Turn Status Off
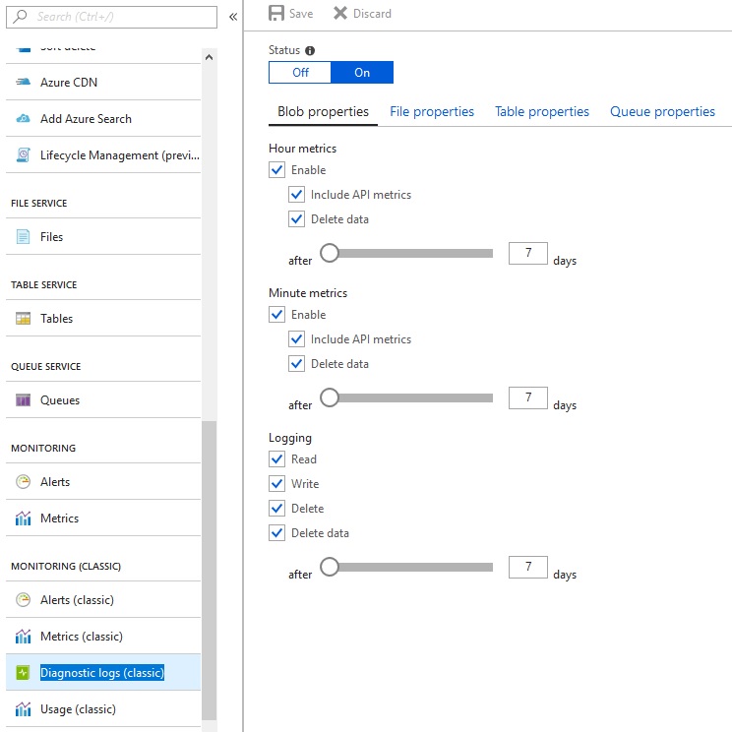The height and width of the screenshot is (732, 732). pos(300,73)
